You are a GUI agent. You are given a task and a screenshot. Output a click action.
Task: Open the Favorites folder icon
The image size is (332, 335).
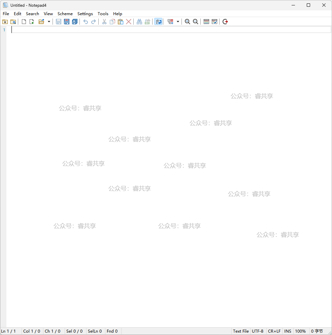pyautogui.click(x=5, y=22)
